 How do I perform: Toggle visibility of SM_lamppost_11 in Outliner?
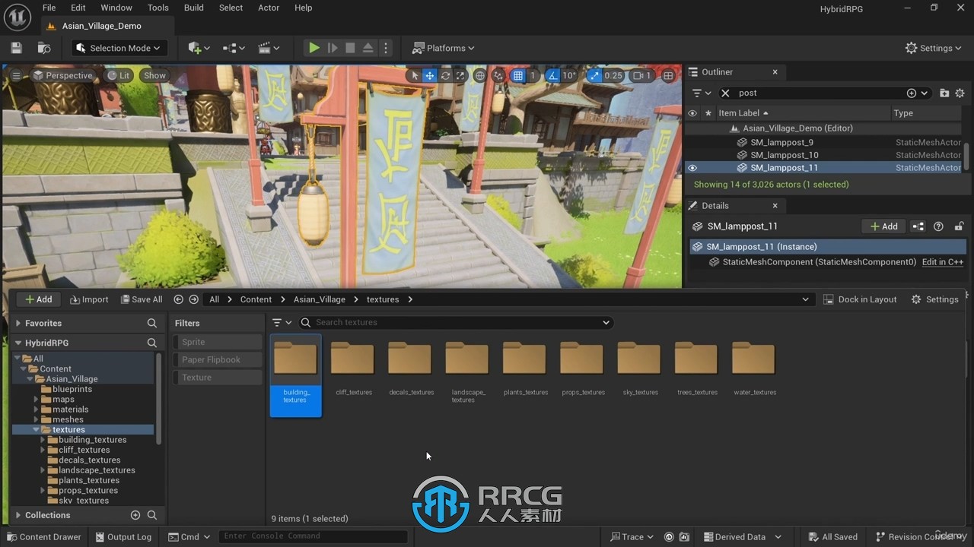(692, 168)
